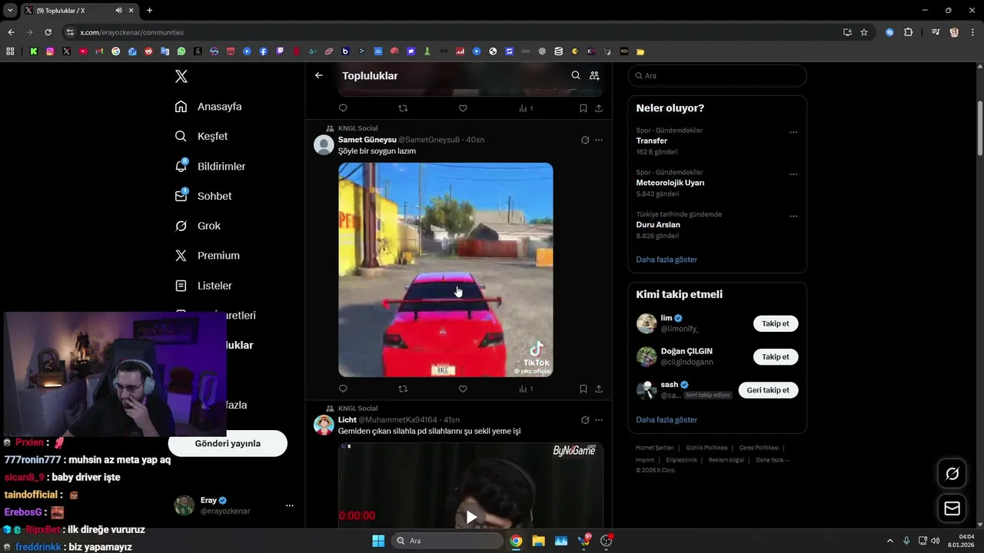Open Bildirimler in the sidebar

click(210, 166)
